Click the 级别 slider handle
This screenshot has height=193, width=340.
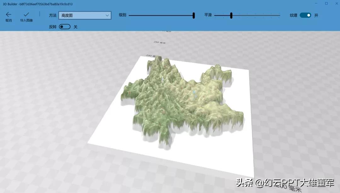tap(193, 15)
